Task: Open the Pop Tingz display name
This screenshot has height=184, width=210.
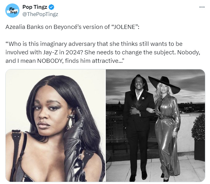Action: click(35, 7)
